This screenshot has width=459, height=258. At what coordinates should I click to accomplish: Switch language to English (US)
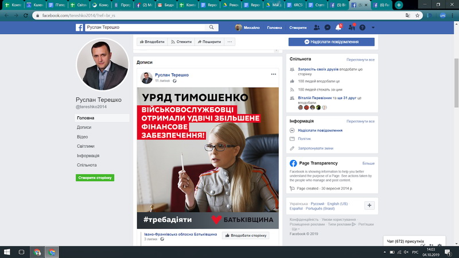point(337,204)
